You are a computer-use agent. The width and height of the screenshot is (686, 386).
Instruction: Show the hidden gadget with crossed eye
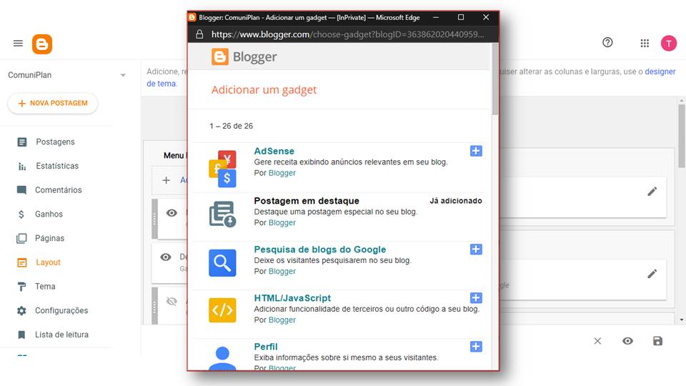(171, 301)
